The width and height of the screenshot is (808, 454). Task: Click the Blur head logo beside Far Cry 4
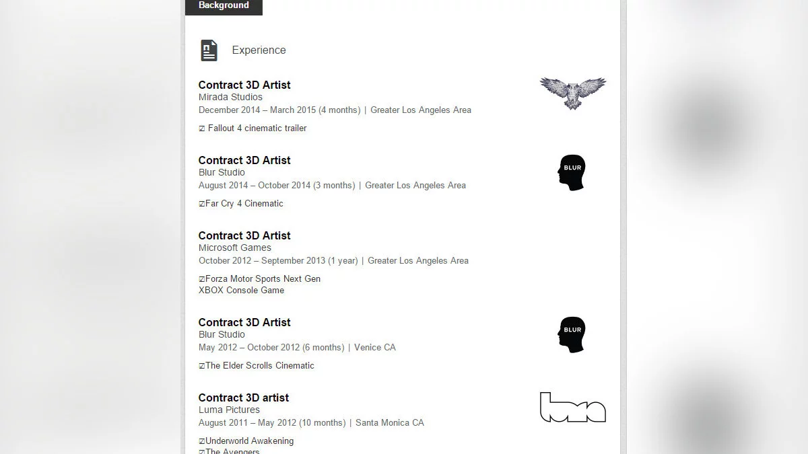coord(572,172)
